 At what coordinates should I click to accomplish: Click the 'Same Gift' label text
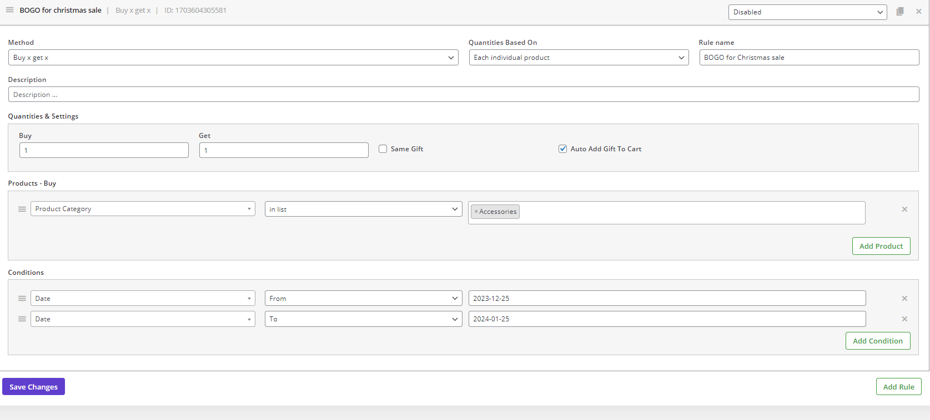tap(407, 149)
